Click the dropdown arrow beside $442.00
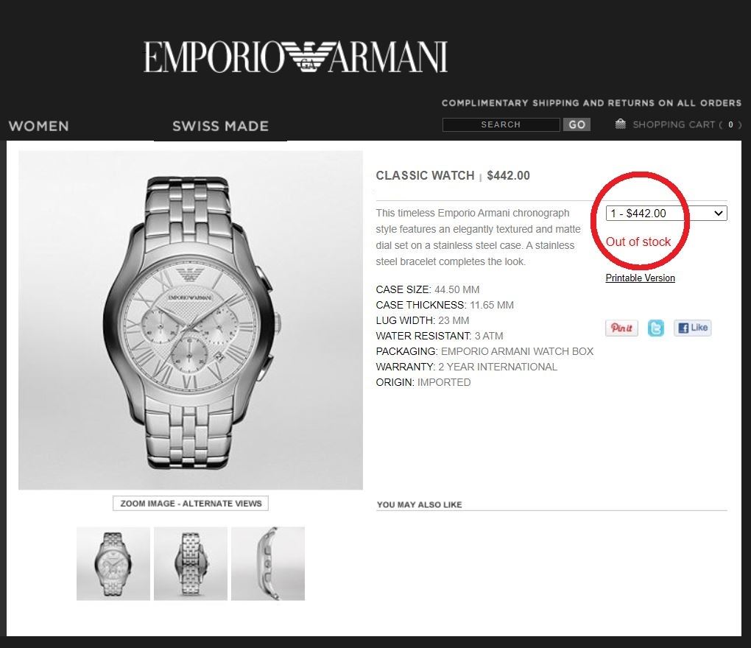This screenshot has width=751, height=648. (719, 213)
